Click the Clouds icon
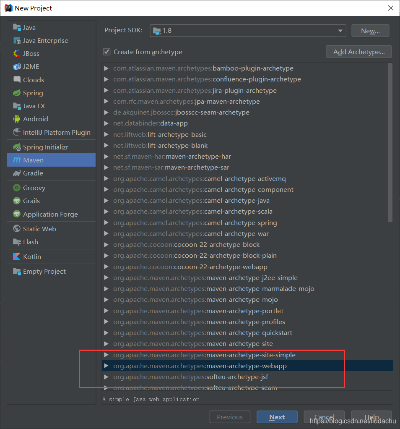Image resolution: width=400 pixels, height=429 pixels. click(x=17, y=80)
